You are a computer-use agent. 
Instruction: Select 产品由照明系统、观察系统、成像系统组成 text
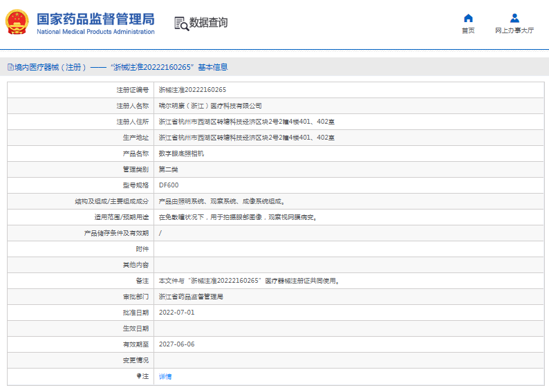222,201
